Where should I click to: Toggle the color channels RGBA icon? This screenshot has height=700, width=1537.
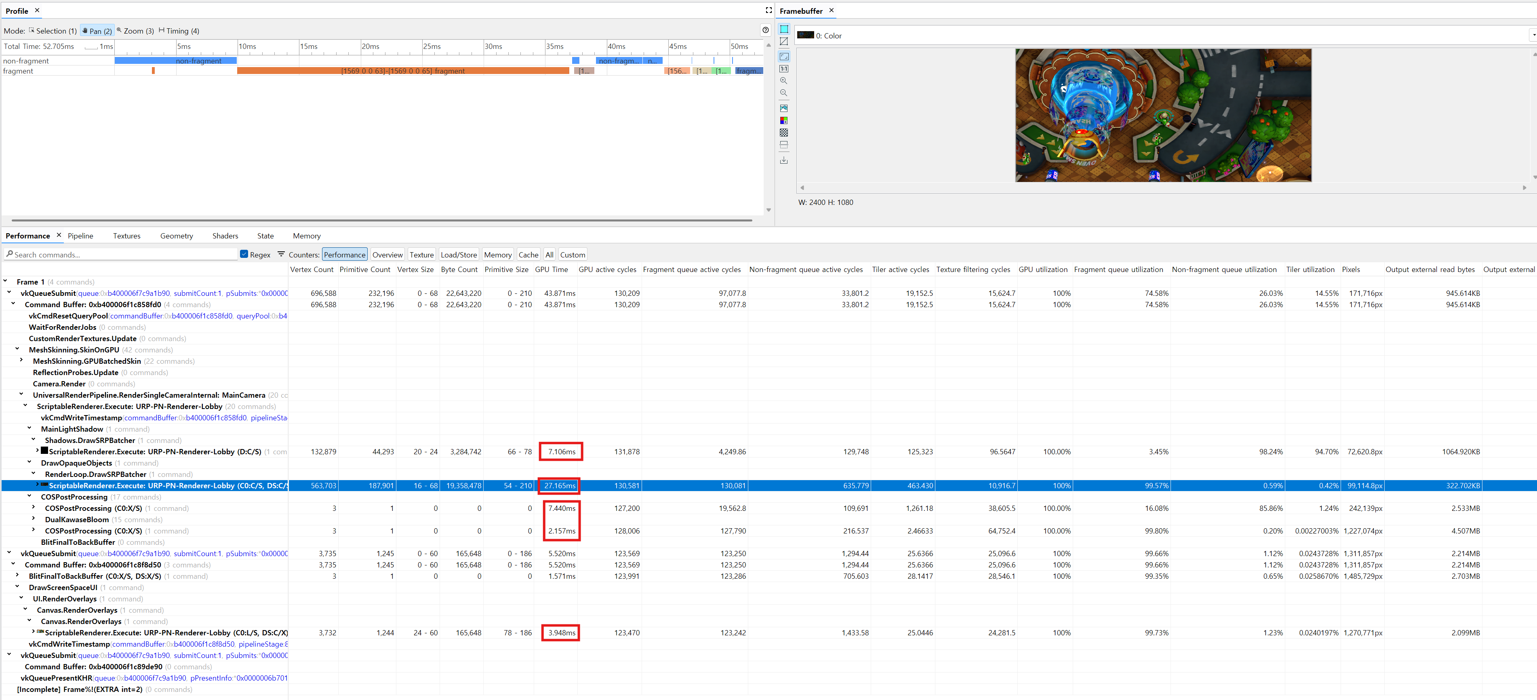pos(784,120)
